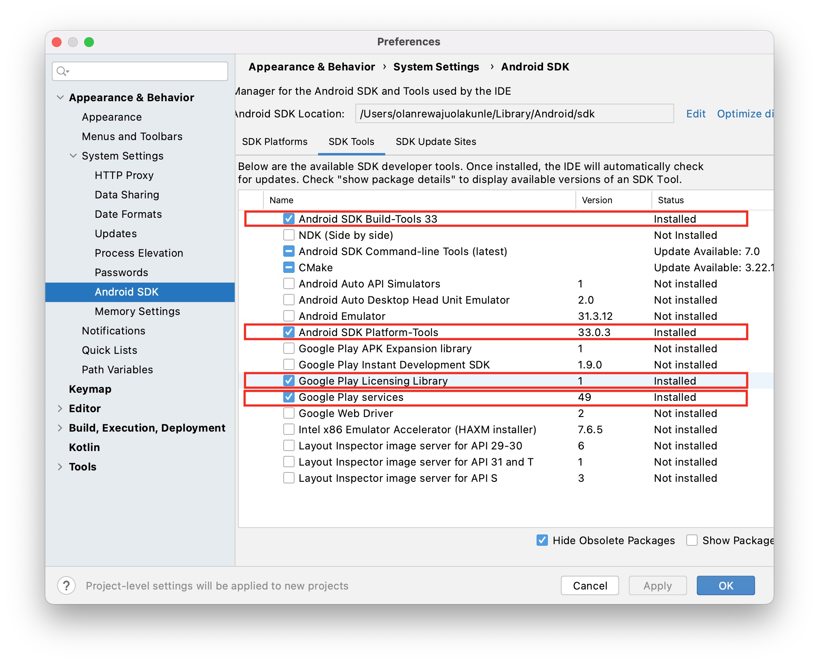Click Edit link for SDK location
Viewport: 819px width, 664px height.
[695, 114]
